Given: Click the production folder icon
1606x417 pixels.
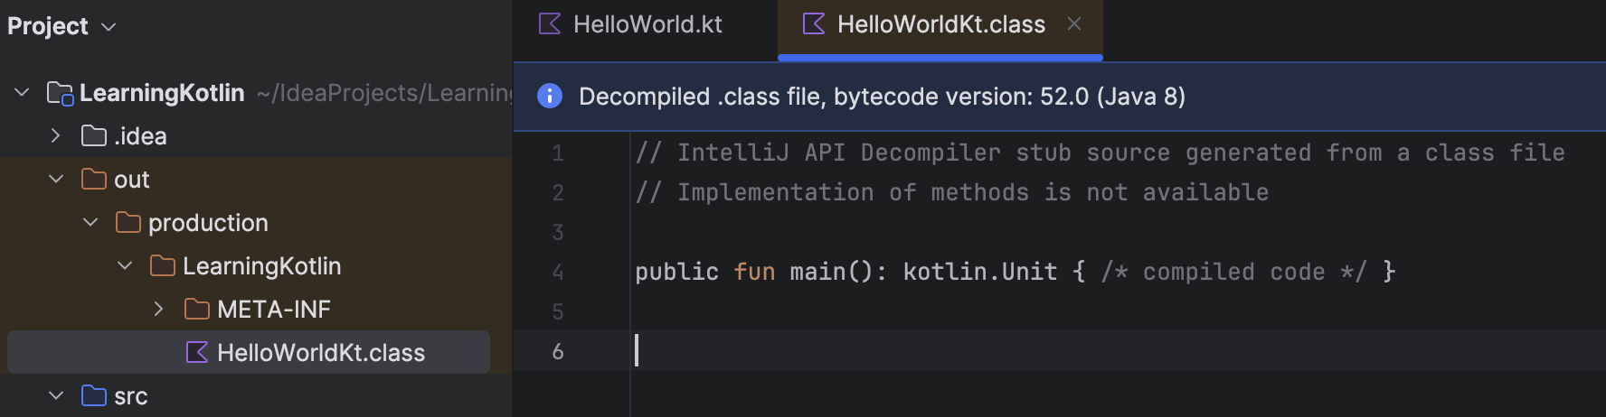Looking at the screenshot, I should (x=128, y=223).
